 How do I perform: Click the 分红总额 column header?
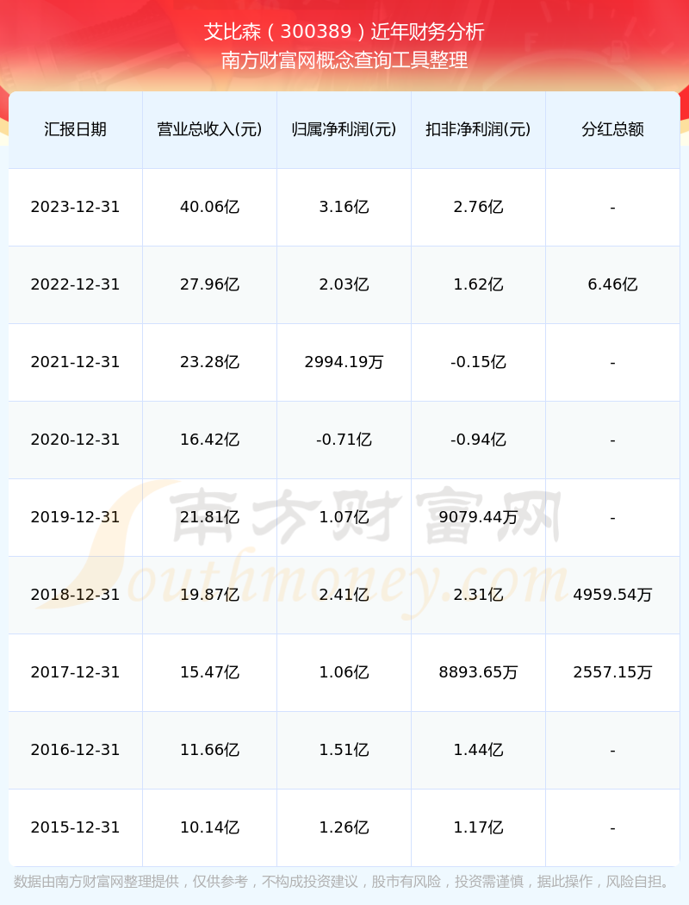[612, 129]
